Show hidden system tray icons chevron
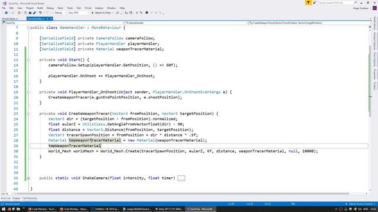Viewport: 378px width, 212px height. (336, 209)
